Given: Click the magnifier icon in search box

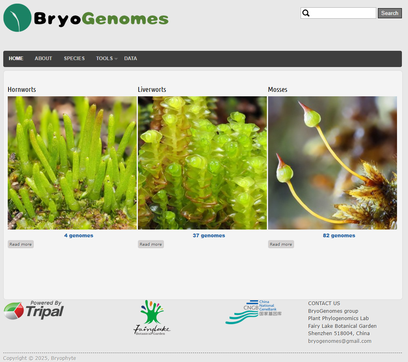Looking at the screenshot, I should pos(306,13).
